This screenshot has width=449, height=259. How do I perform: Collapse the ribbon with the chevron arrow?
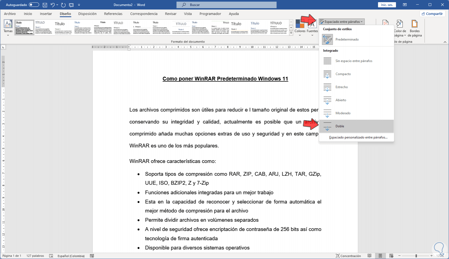[445, 42]
